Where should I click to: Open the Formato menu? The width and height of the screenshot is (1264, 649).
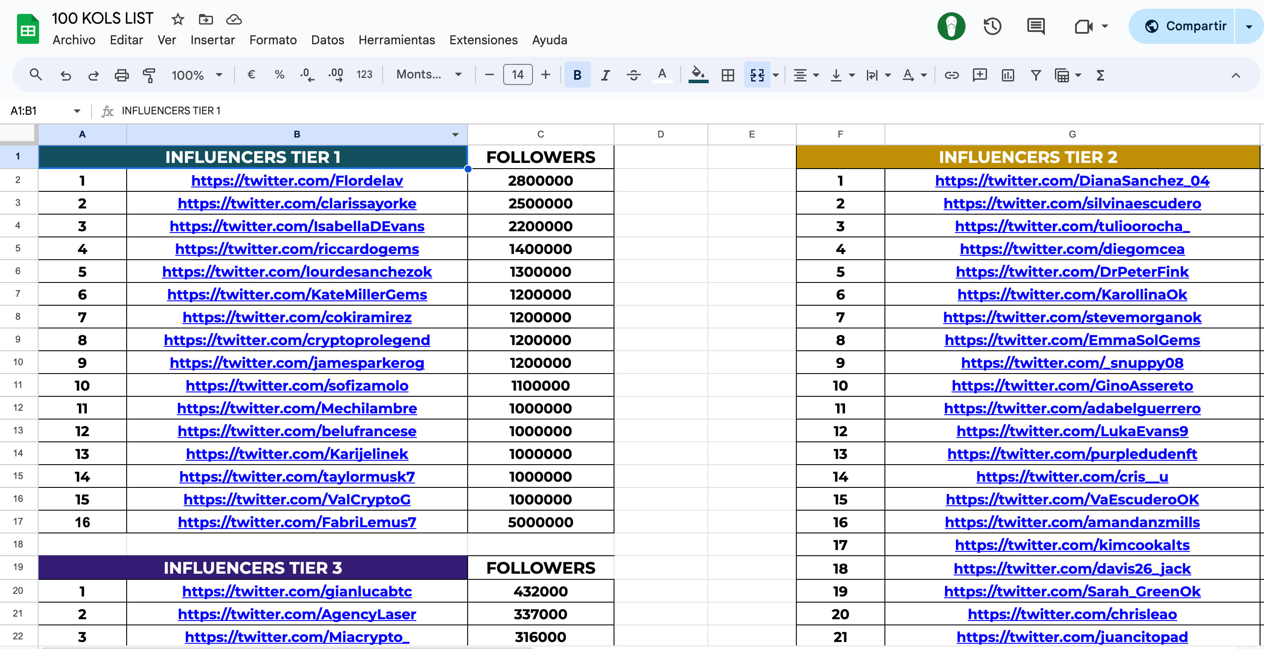click(273, 40)
